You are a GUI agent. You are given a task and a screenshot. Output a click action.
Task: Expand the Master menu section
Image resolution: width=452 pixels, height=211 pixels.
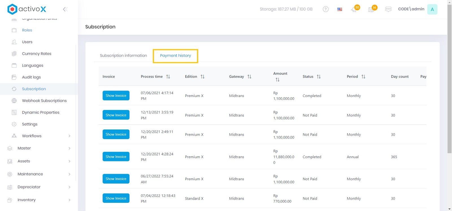69,148
